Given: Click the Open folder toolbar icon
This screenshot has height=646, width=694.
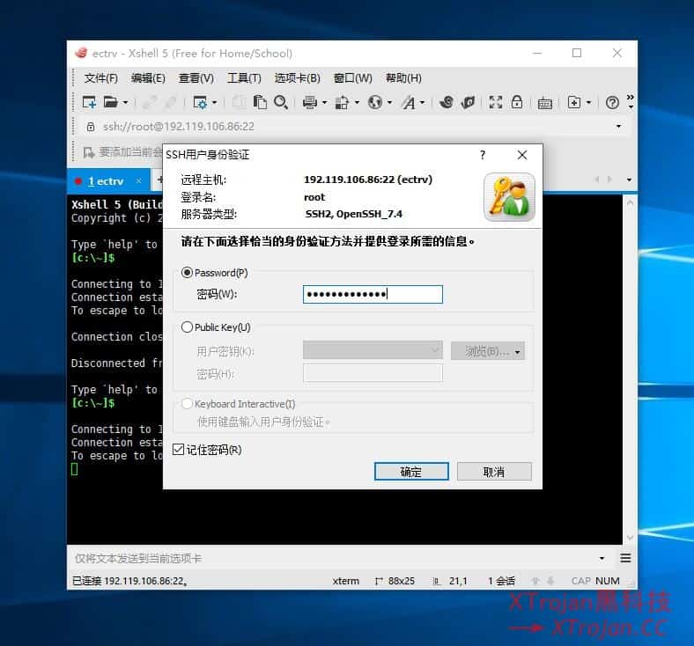Looking at the screenshot, I should pyautogui.click(x=111, y=103).
